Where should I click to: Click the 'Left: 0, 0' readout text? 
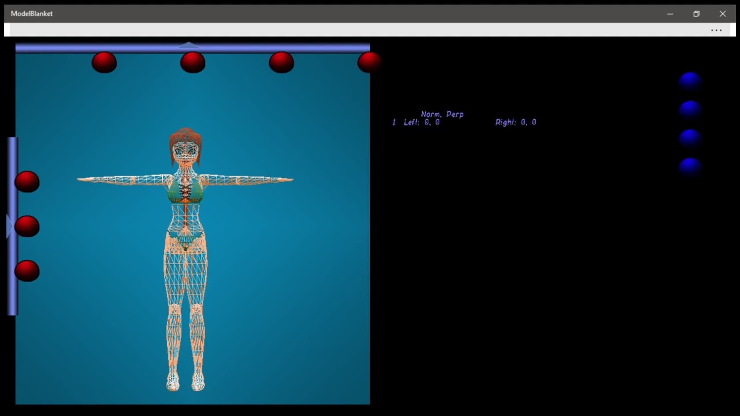click(421, 122)
